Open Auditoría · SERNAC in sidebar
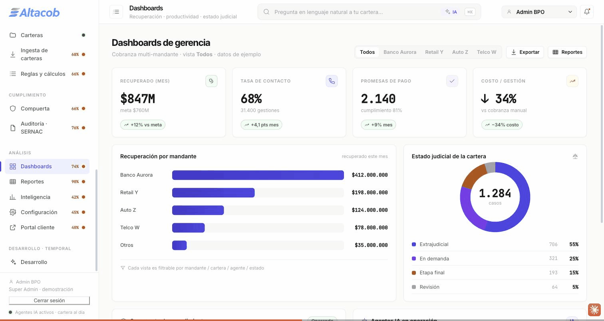The height and width of the screenshot is (321, 604). click(47, 128)
